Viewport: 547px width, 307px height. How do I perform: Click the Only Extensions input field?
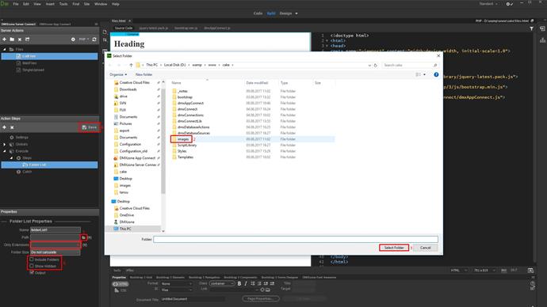coord(55,244)
